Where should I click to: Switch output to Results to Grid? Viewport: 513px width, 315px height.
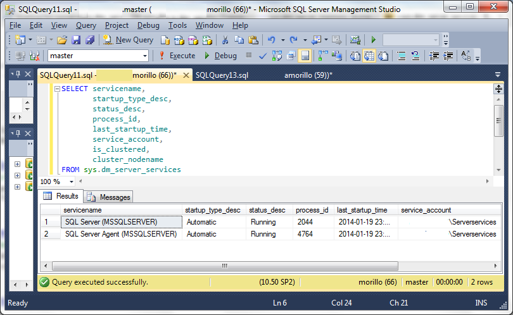point(369,56)
